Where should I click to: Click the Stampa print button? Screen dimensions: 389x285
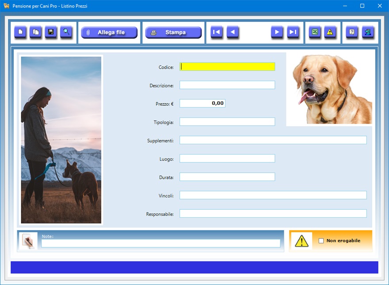click(x=173, y=32)
